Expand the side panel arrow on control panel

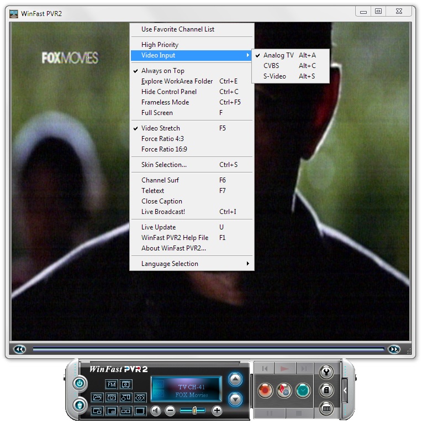(x=345, y=390)
